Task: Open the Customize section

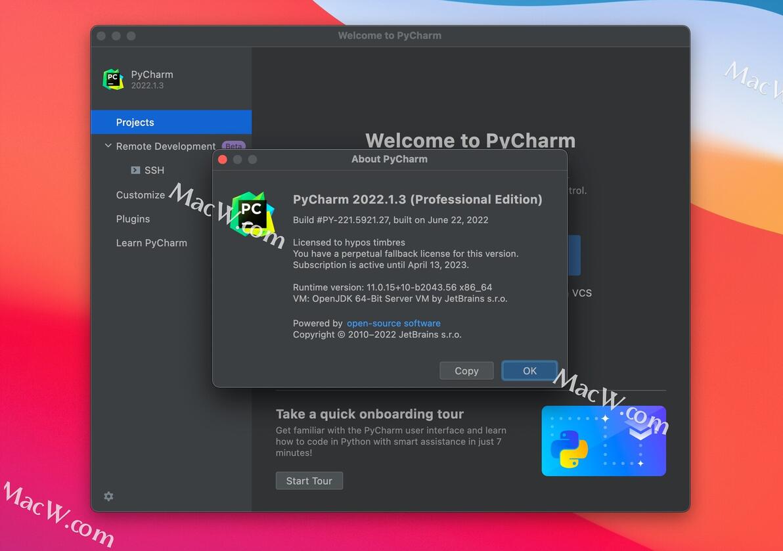Action: pos(141,194)
